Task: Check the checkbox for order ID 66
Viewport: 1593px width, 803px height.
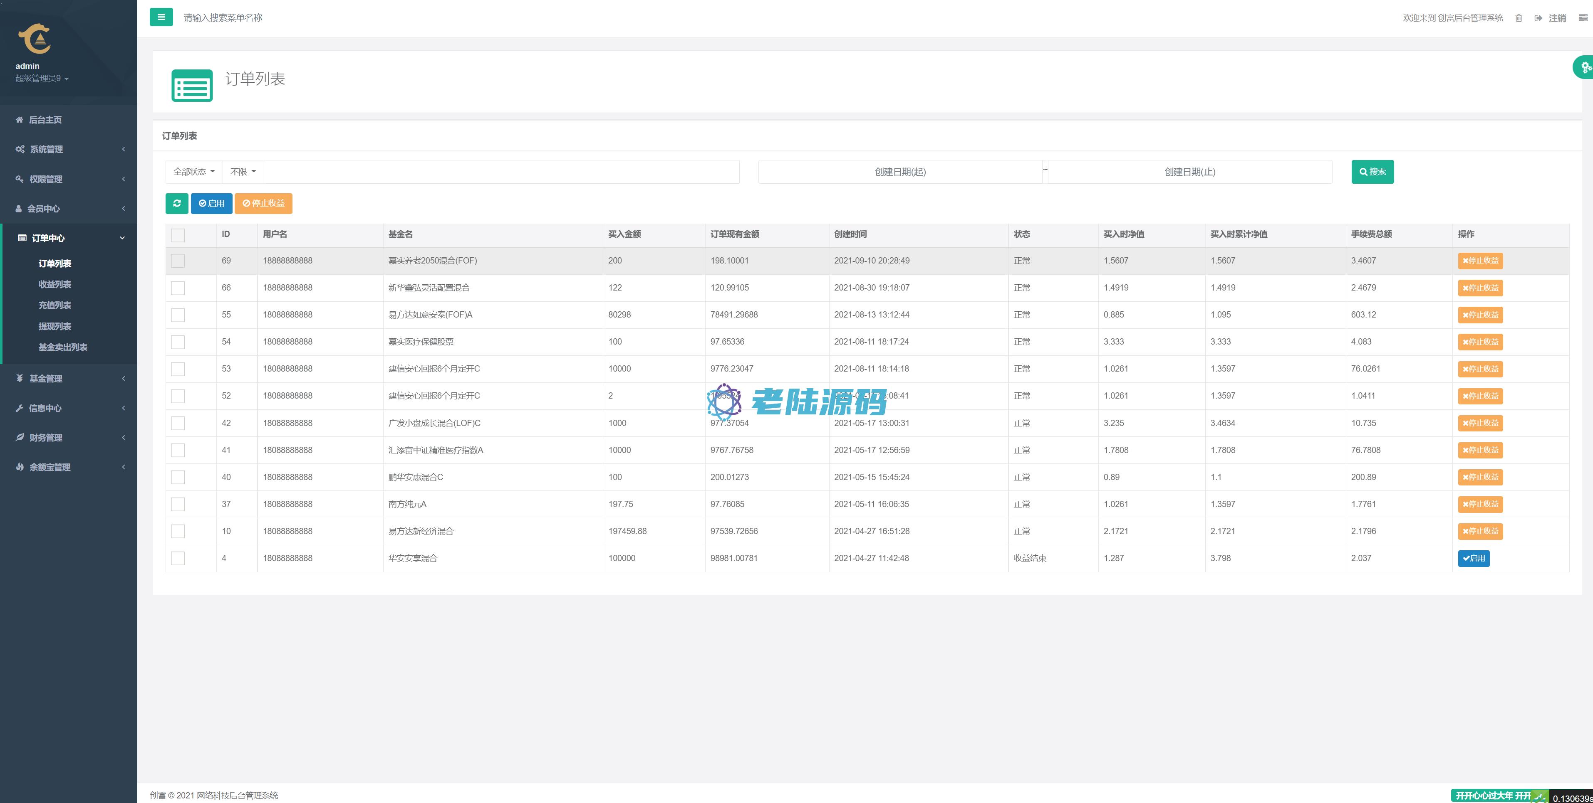Action: click(x=178, y=288)
